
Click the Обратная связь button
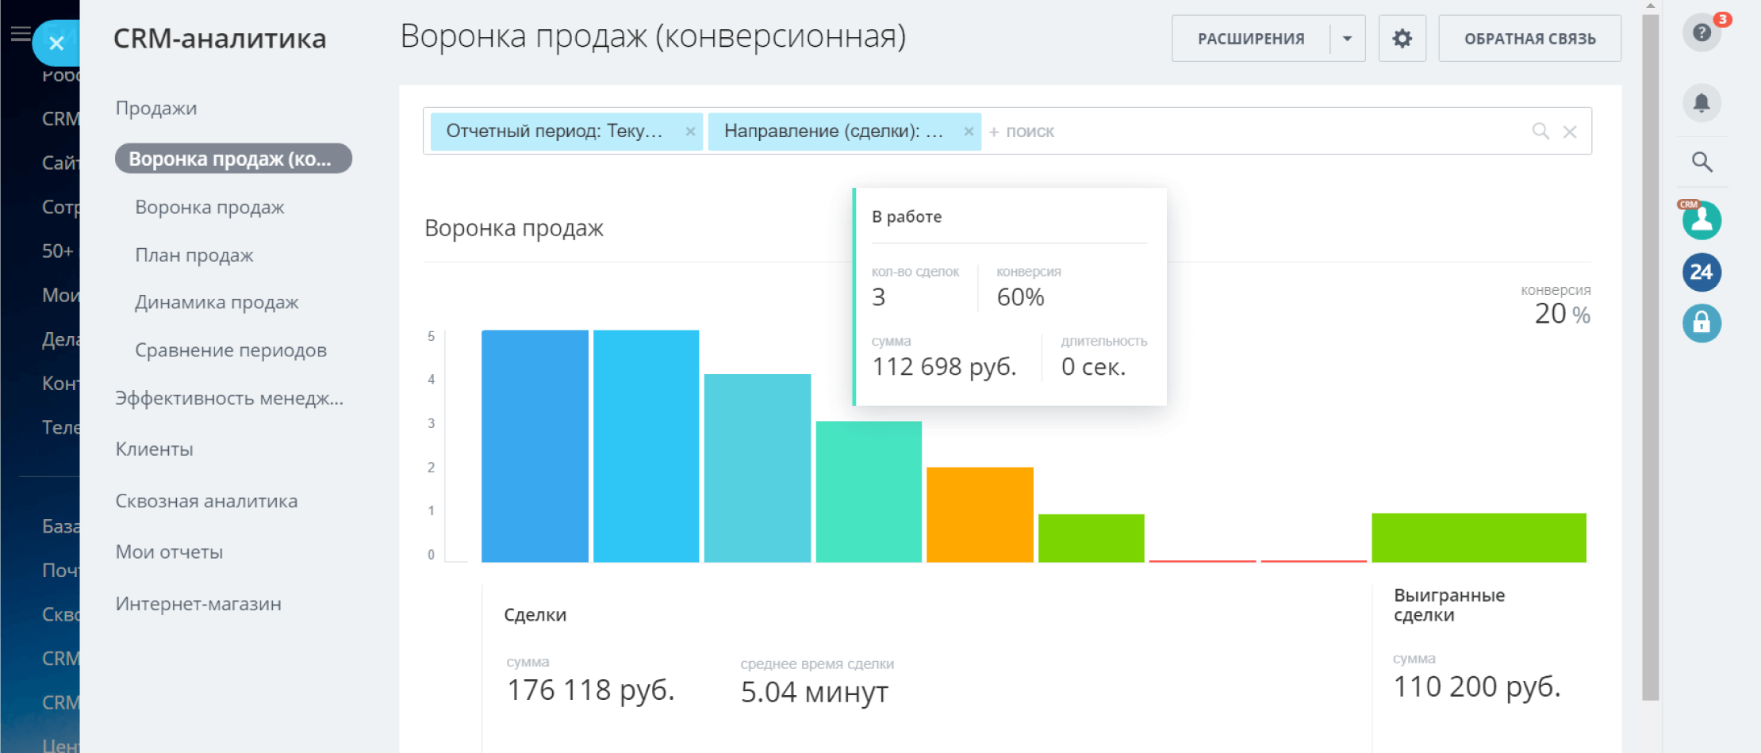1529,39
